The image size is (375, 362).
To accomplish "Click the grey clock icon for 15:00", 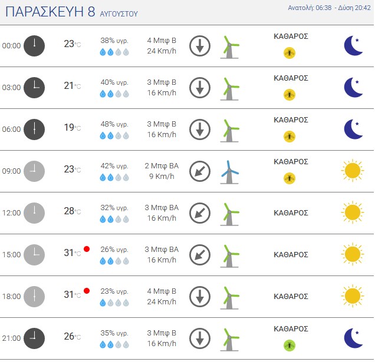I will (x=34, y=255).
